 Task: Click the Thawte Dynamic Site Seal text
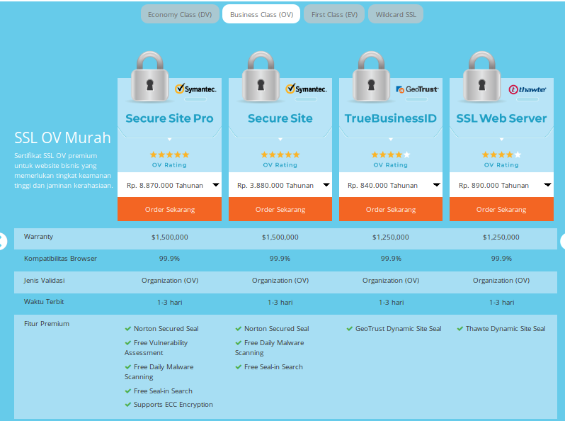(506, 329)
